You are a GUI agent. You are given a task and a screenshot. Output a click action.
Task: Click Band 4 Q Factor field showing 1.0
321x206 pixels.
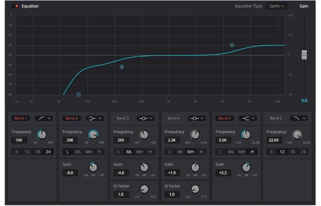coord(172,195)
